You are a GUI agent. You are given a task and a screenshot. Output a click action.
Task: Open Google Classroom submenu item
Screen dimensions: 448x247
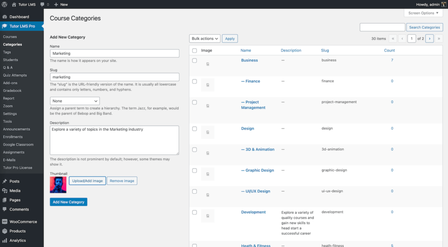[x=18, y=145]
